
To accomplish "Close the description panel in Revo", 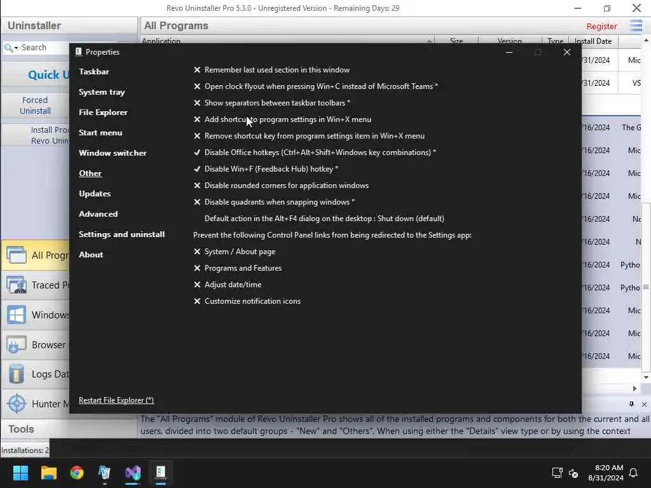I will [644, 404].
